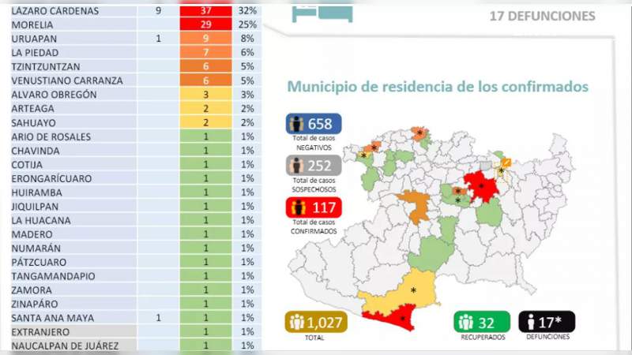
Task: Select the 'NAUCALPAN DE JUÁREZ' row label
Action: coord(65,346)
